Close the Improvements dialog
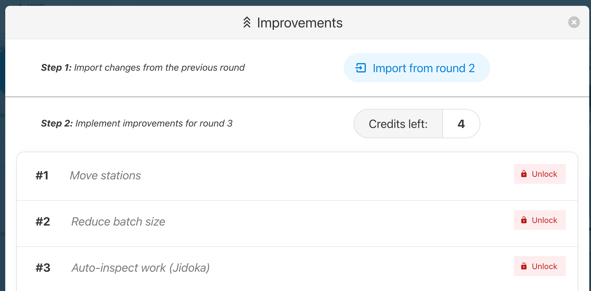Image resolution: width=591 pixels, height=291 pixels. (574, 22)
